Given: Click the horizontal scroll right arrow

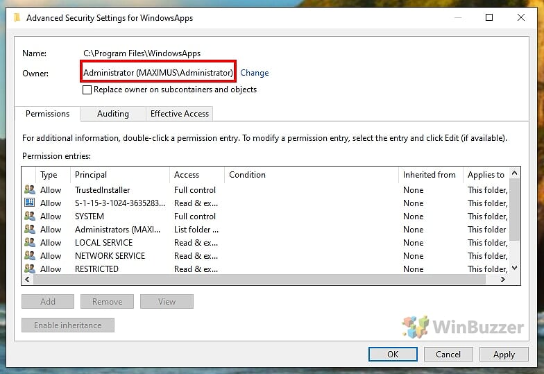Looking at the screenshot, I should (x=502, y=279).
